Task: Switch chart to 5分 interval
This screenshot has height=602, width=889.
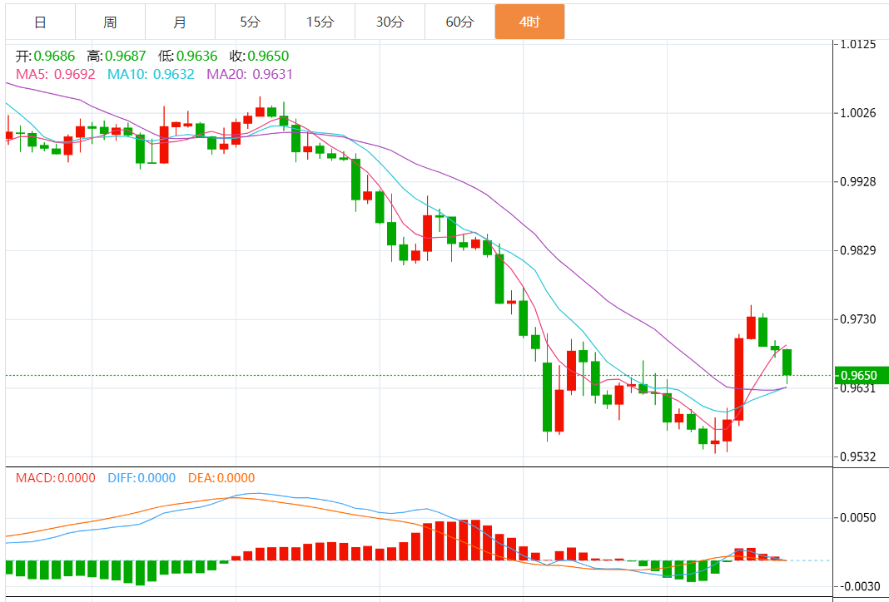Action: [250, 22]
